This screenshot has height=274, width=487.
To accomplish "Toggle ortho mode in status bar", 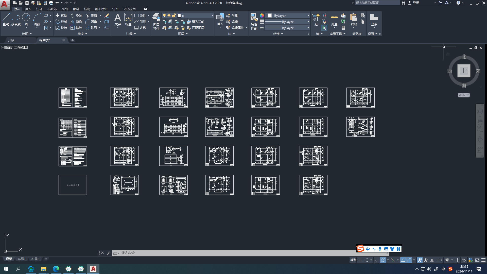I will [x=377, y=260].
